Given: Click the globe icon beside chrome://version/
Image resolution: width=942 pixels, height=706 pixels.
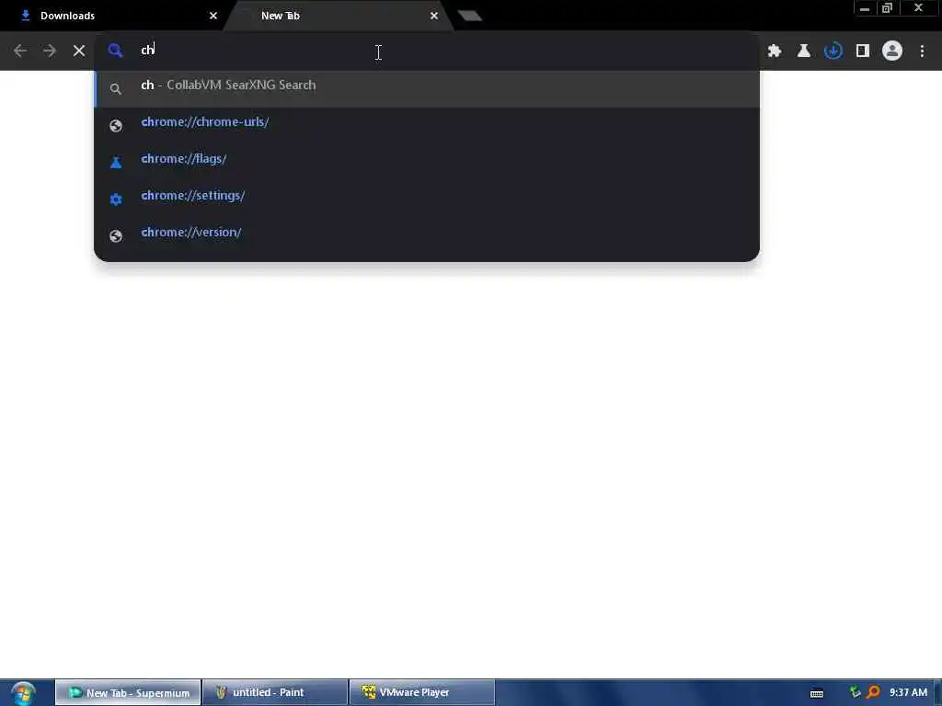Looking at the screenshot, I should 116,236.
